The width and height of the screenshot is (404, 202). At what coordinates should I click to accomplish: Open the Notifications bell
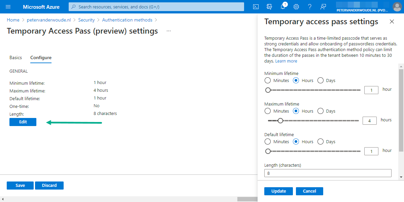(x=283, y=7)
